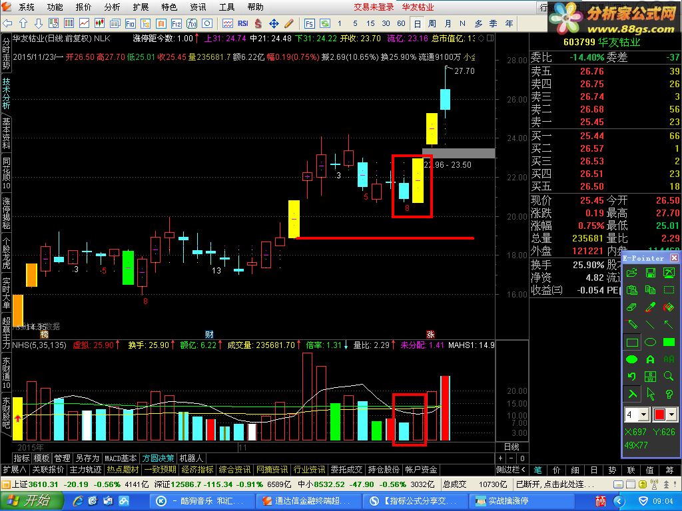Expand the 扩展 bottom panel
Viewport: 682px width, 511px height.
[x=15, y=470]
